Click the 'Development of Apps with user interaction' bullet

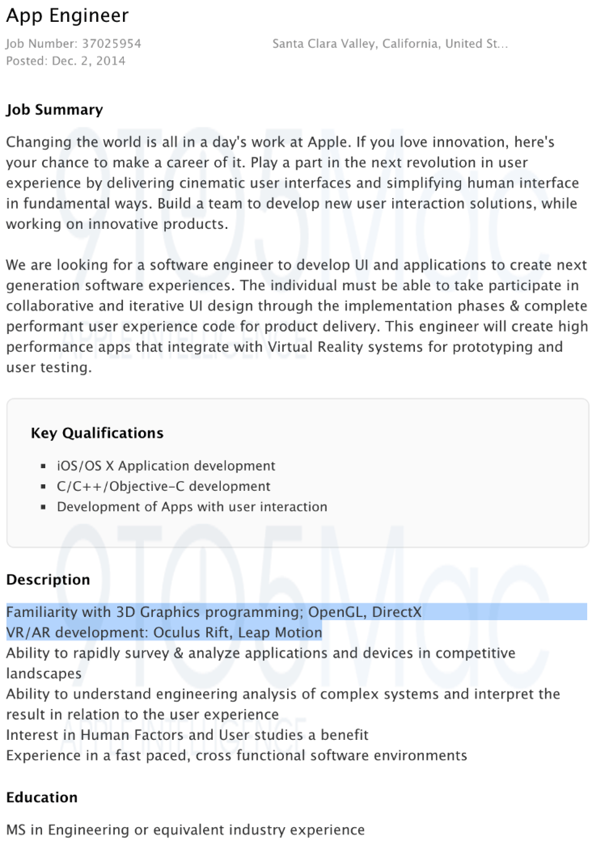(192, 507)
